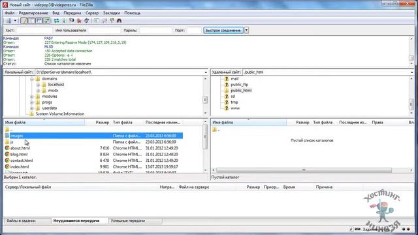
Task: Select the about.html Chrome file icon
Action: pos(7,148)
